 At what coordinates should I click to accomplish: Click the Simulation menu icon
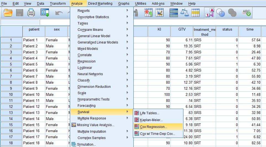(x=74, y=144)
